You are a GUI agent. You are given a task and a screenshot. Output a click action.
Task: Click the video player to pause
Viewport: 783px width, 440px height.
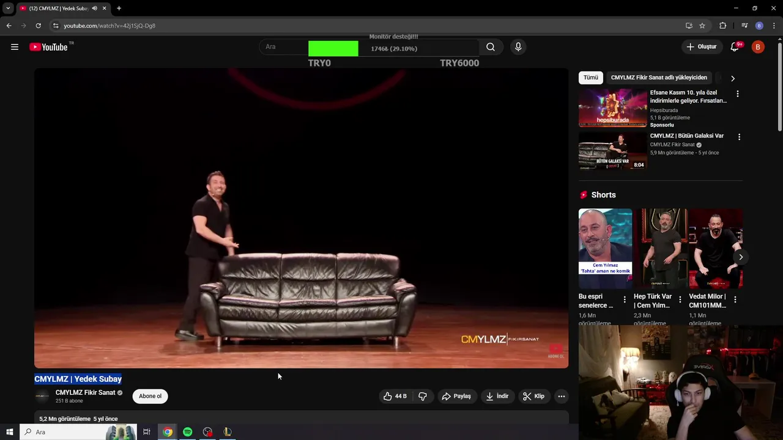pos(301,218)
